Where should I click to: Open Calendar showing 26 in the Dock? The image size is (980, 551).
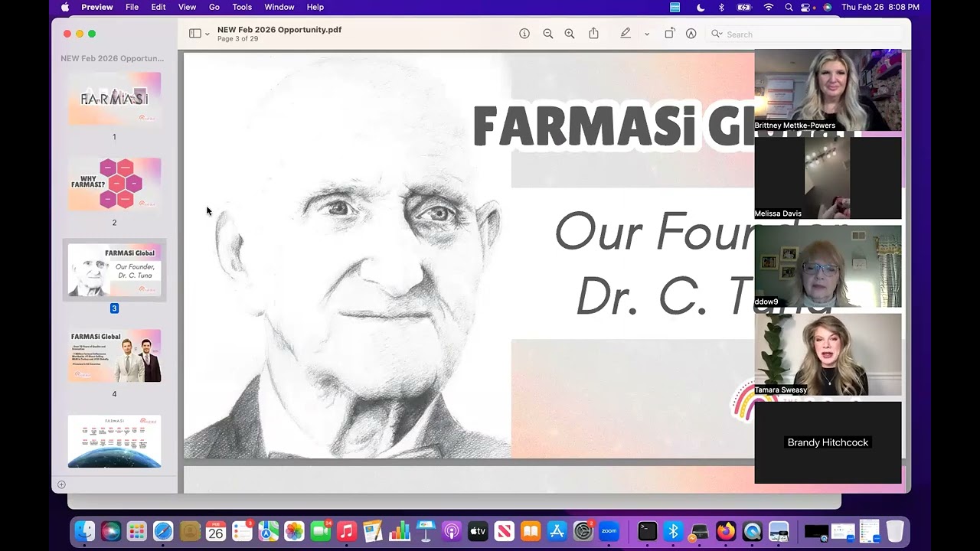click(x=216, y=531)
